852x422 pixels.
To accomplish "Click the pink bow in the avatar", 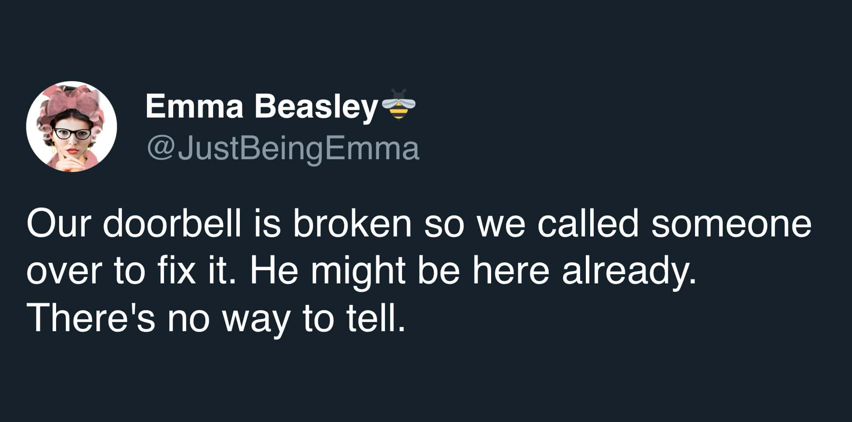I will pyautogui.click(x=72, y=103).
